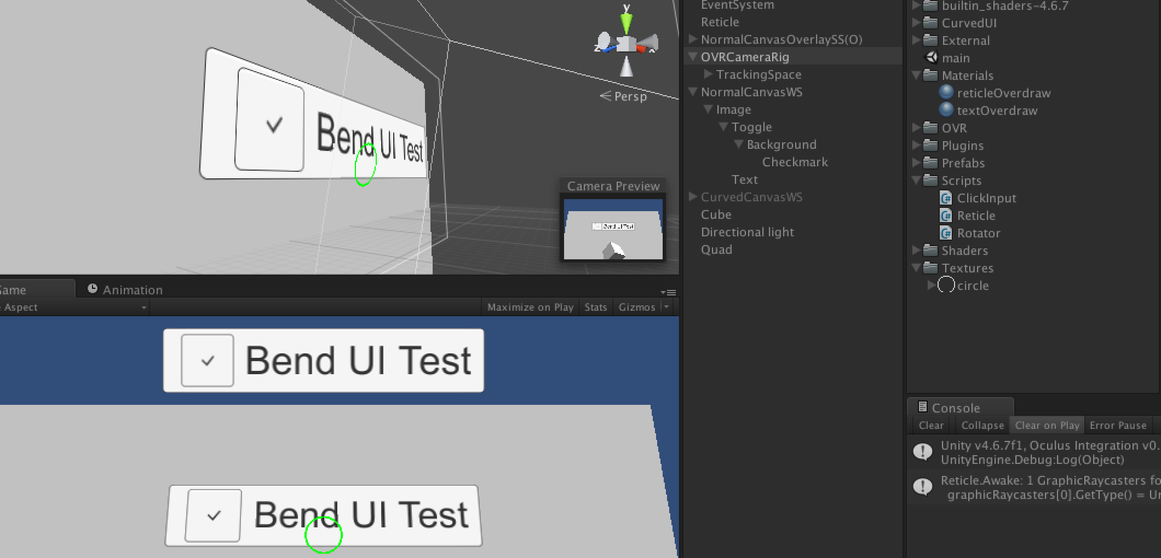Screen dimensions: 1161x558
Task: Select Quad in the hierarchy
Action: tap(716, 249)
